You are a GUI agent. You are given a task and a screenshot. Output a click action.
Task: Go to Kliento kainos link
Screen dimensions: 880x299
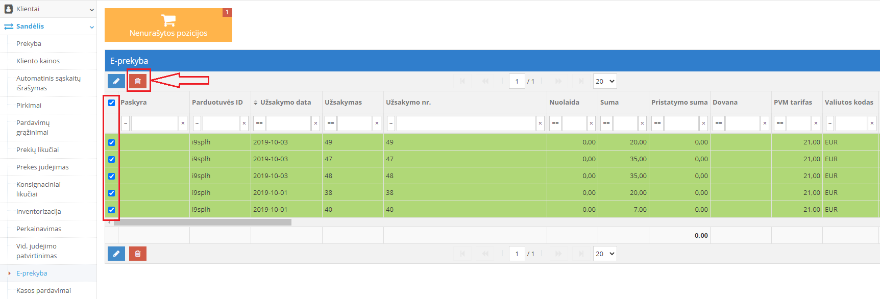38,61
